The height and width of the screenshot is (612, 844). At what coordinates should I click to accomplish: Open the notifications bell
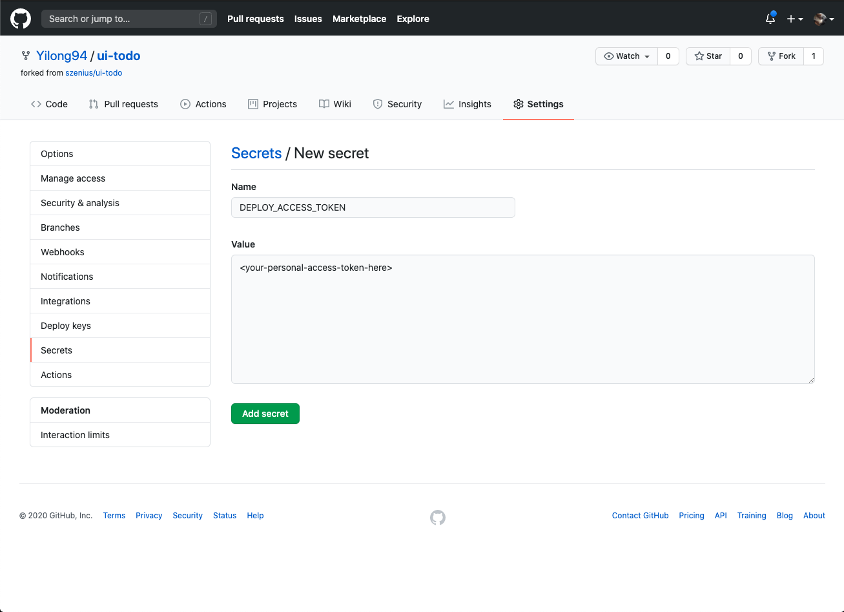click(x=770, y=19)
